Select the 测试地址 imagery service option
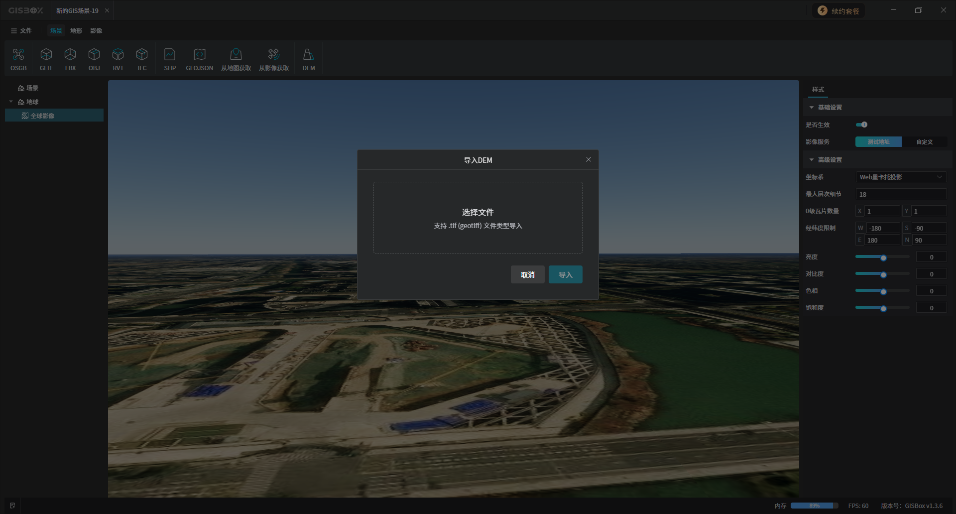Viewport: 956px width, 514px height. click(878, 142)
